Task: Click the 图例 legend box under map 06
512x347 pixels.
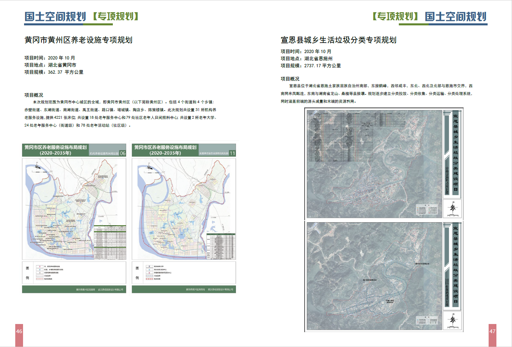Action: (x=74, y=273)
